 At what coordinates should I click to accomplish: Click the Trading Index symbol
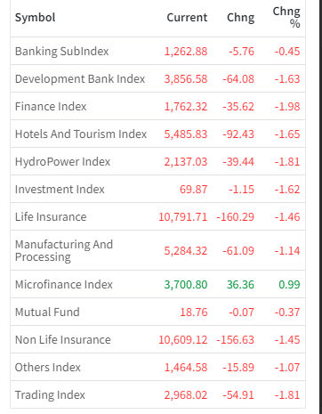[x=50, y=394]
